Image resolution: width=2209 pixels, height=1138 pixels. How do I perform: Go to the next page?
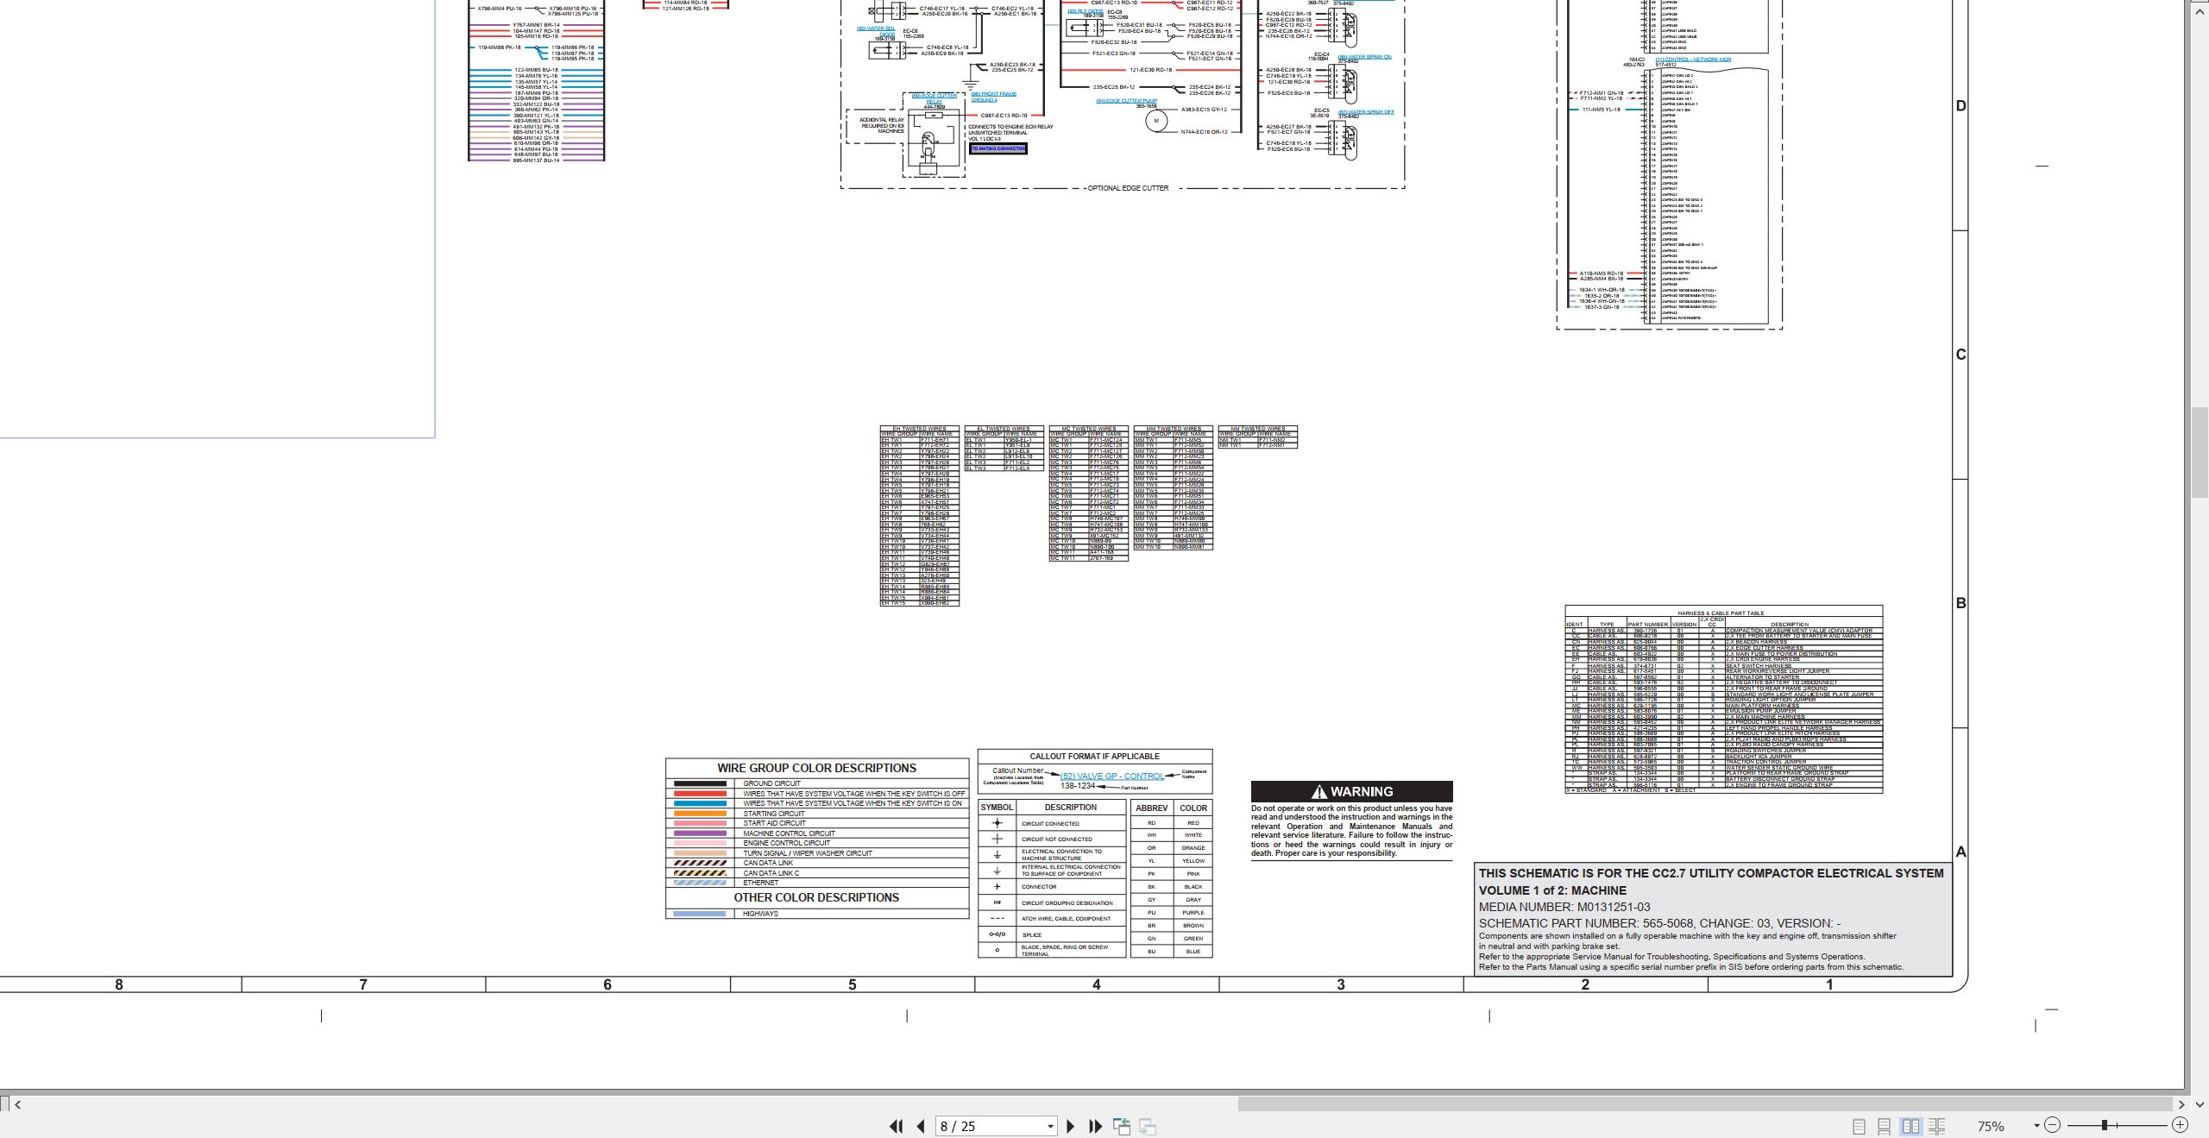click(x=1071, y=1126)
